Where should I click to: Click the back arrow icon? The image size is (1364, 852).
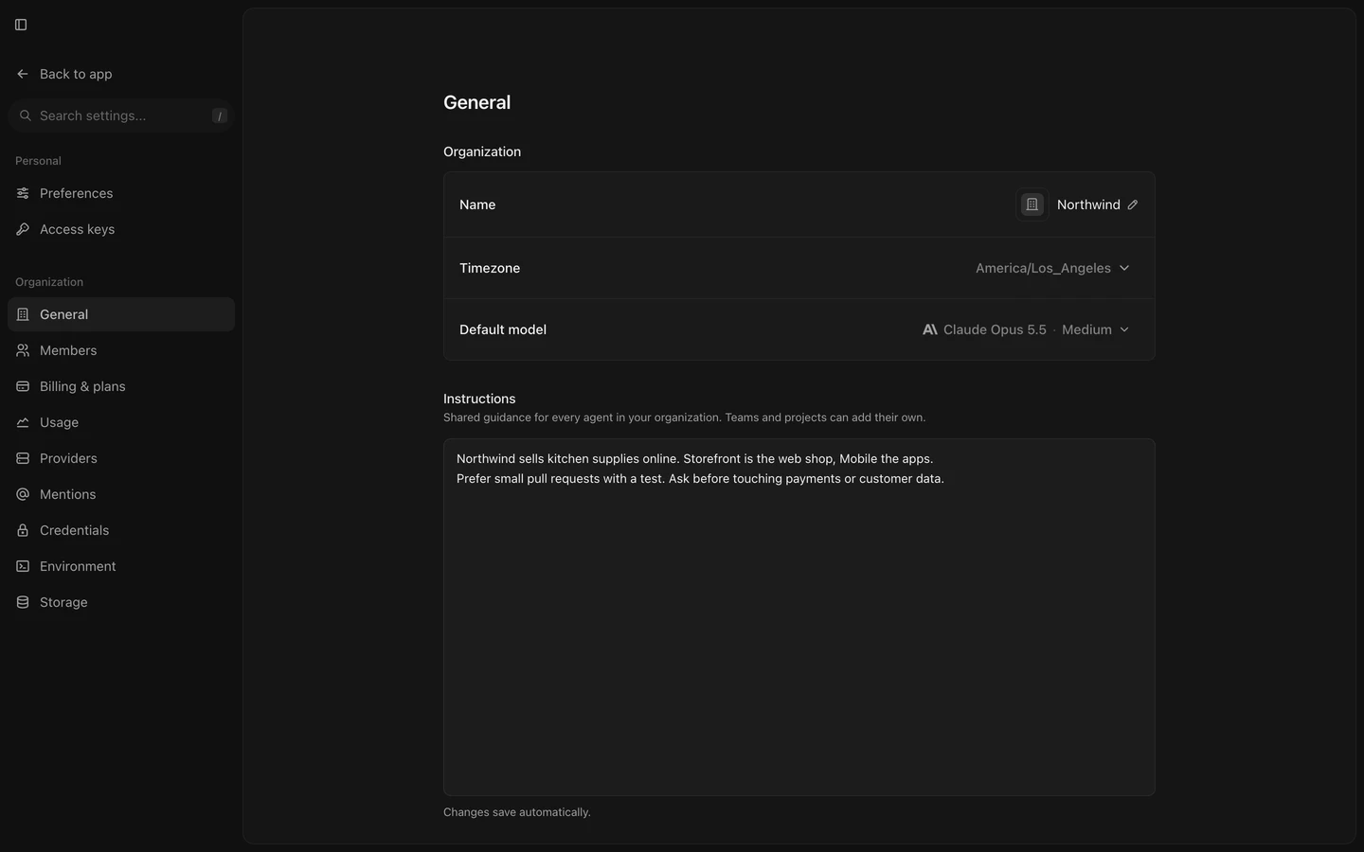[x=23, y=74]
